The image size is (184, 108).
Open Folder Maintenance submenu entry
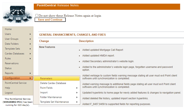click(x=51, y=97)
